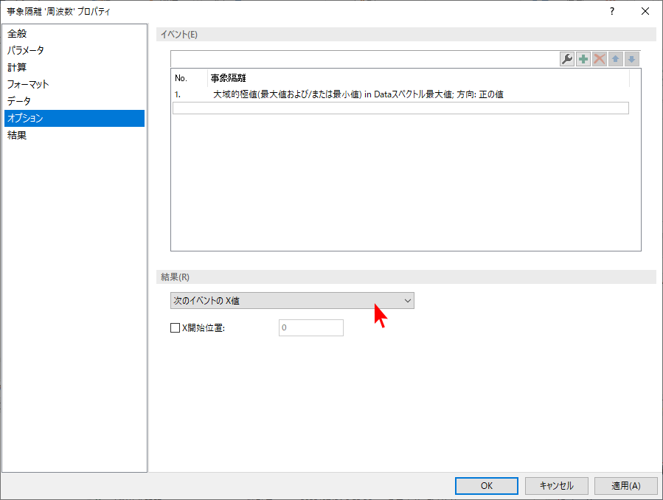Click the 結果(R) section header
Screen dimensions: 663x500
pyautogui.click(x=406, y=277)
